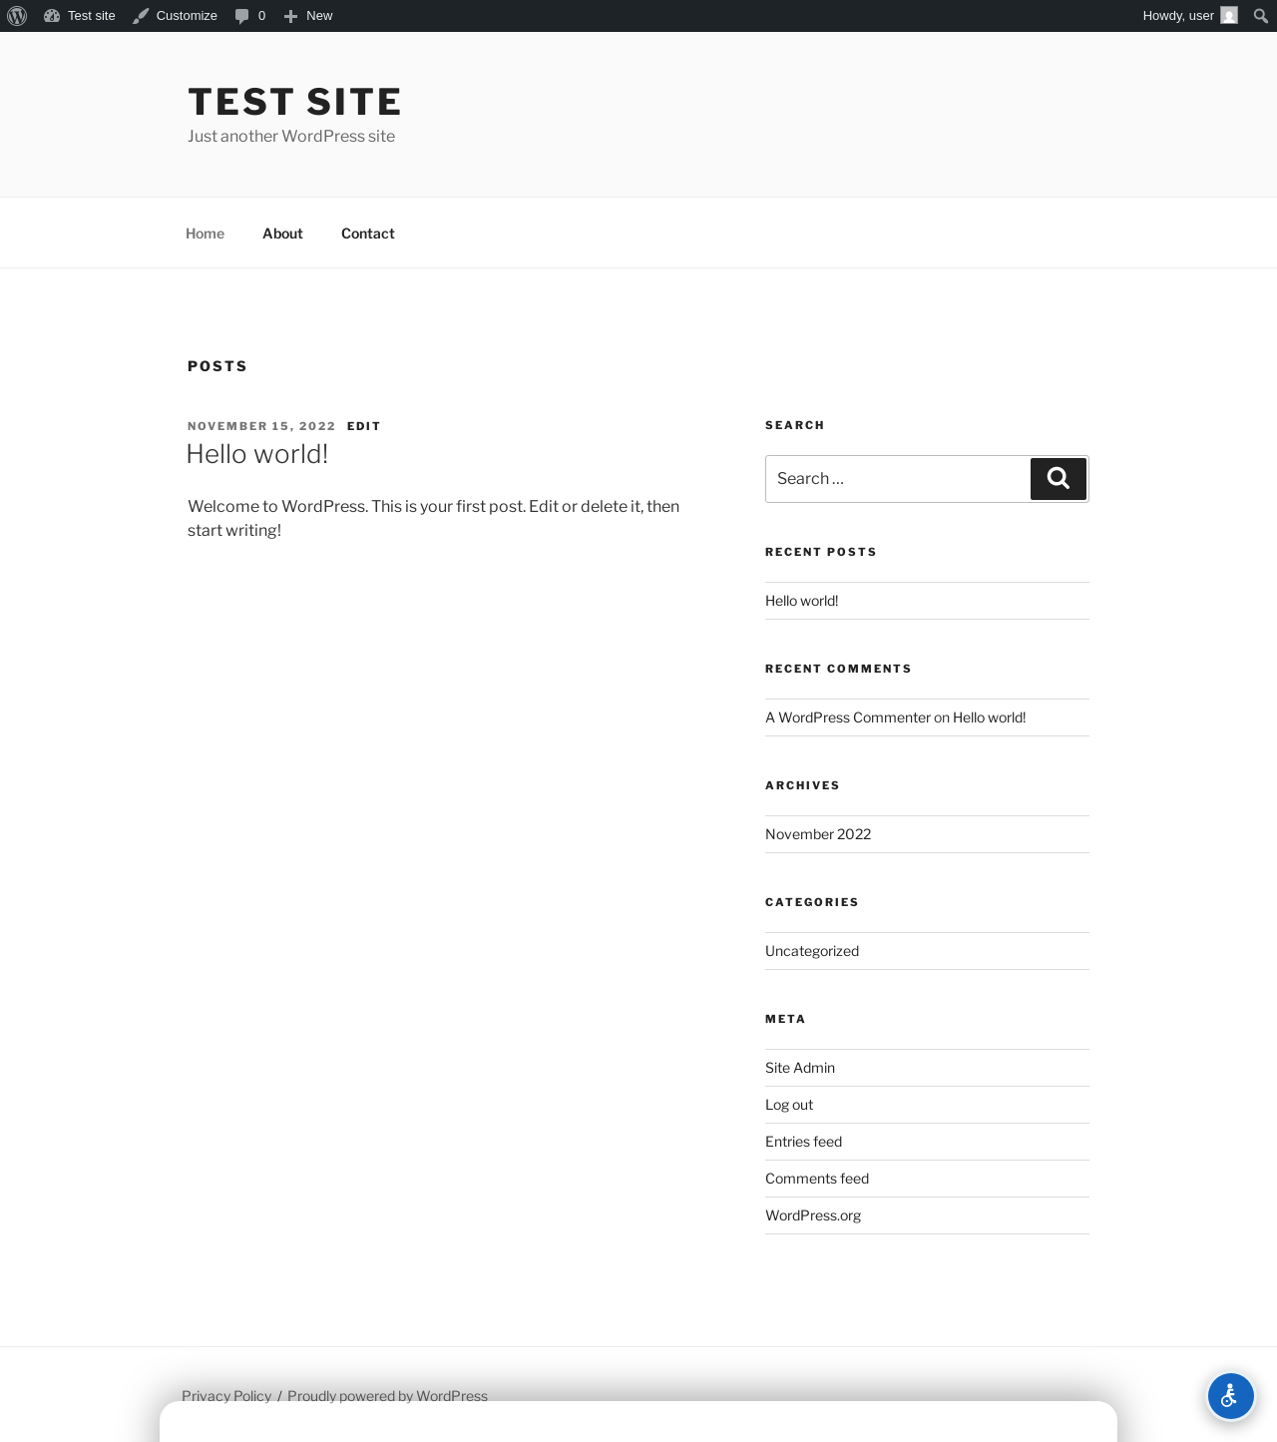This screenshot has height=1442, width=1277.
Task: Submit search with the black magnifier button
Action: pos(1059,479)
